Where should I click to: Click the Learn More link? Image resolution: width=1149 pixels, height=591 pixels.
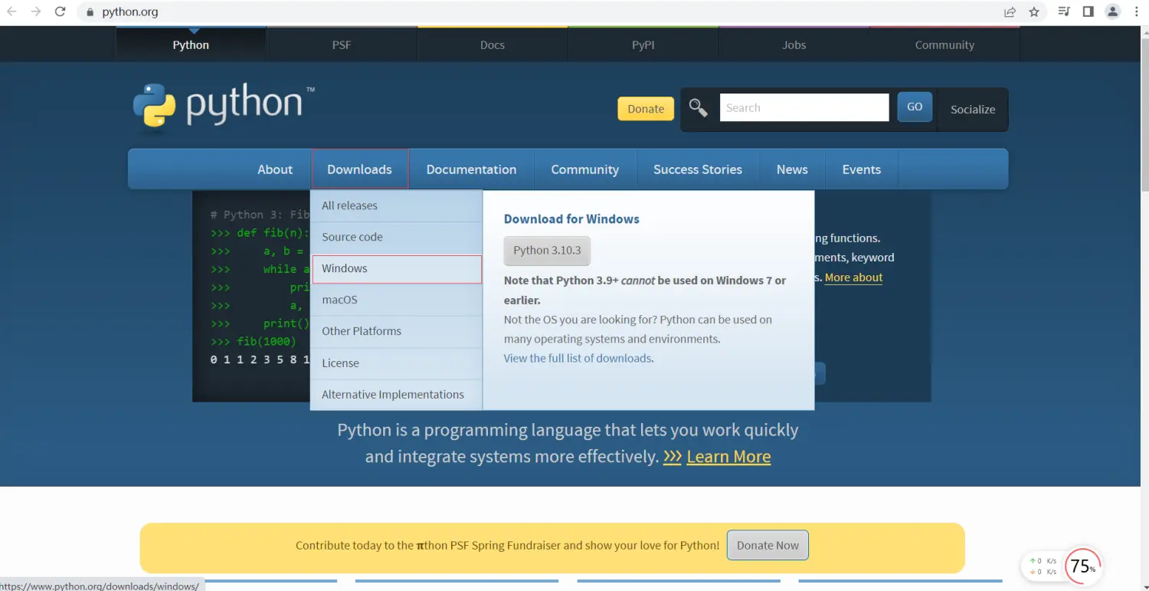(728, 457)
